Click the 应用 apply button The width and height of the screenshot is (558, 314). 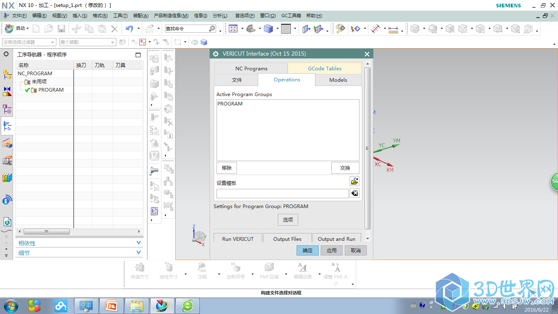click(332, 250)
